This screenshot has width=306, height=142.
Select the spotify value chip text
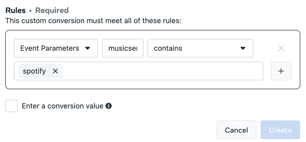34,71
